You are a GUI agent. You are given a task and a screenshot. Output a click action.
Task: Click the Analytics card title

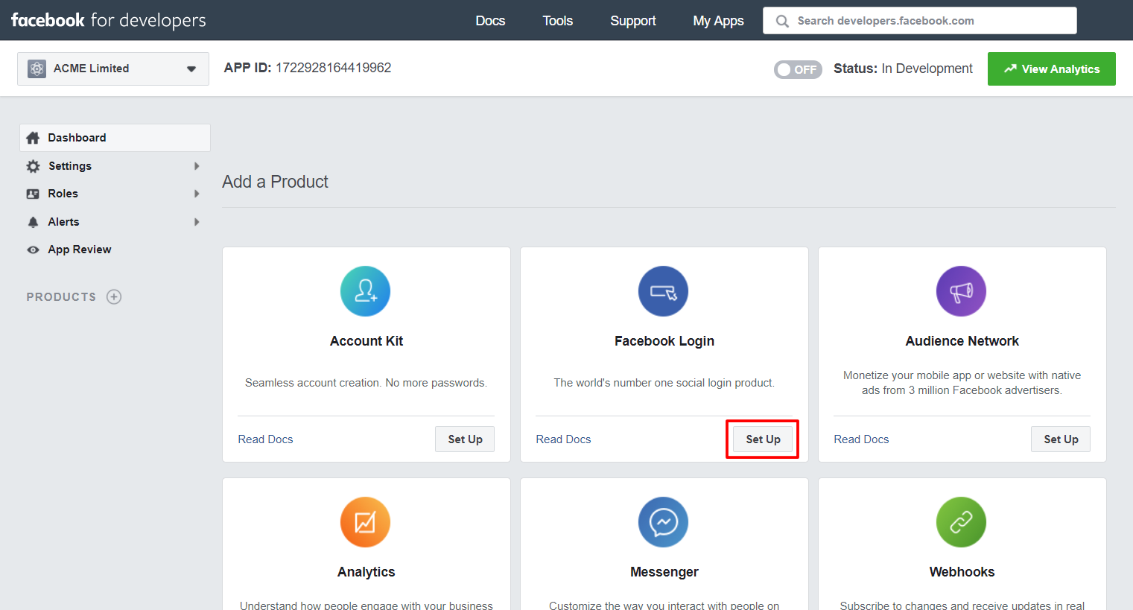coord(366,572)
